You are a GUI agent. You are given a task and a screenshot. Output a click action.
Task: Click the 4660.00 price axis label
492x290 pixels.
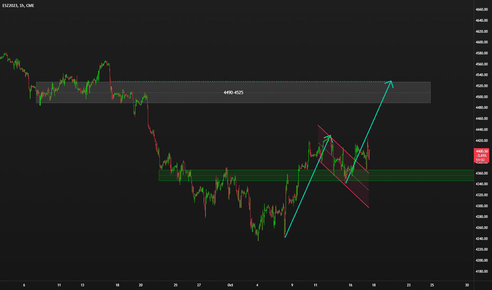[x=481, y=9]
